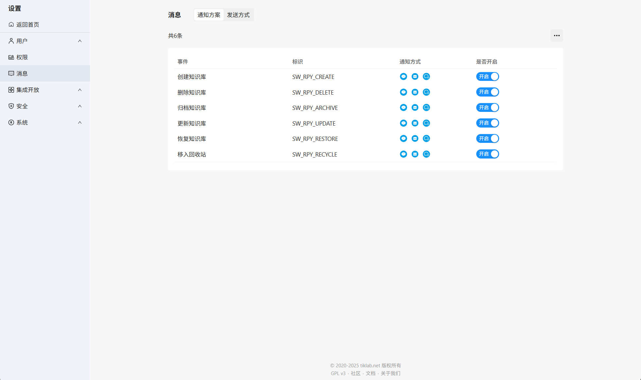Toggle the 集成开放 section chevron
641x380 pixels.
(80, 90)
